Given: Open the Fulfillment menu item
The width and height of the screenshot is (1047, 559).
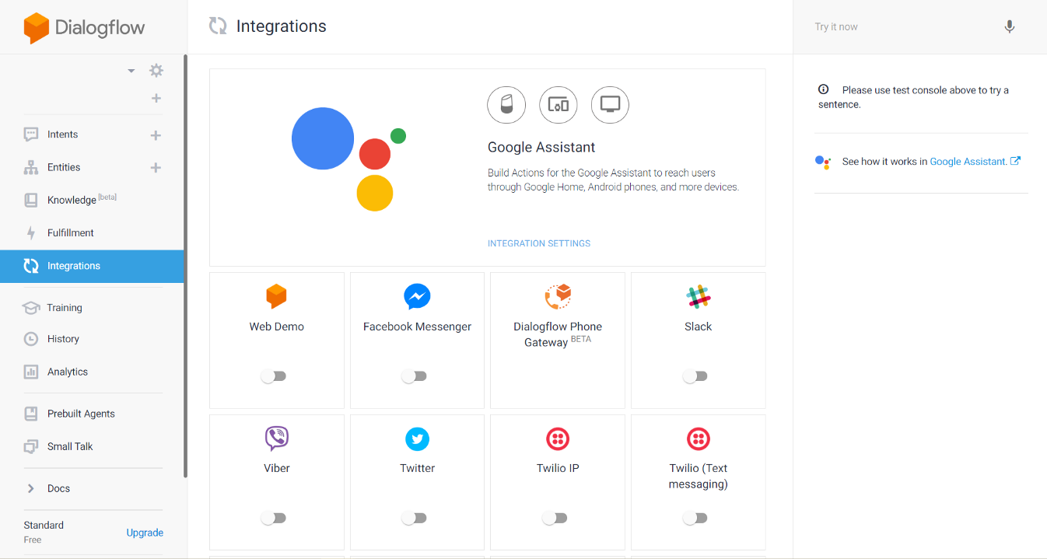Looking at the screenshot, I should coord(70,233).
